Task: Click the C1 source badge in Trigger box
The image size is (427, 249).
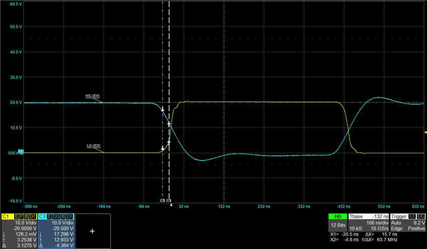Action: (x=412, y=216)
